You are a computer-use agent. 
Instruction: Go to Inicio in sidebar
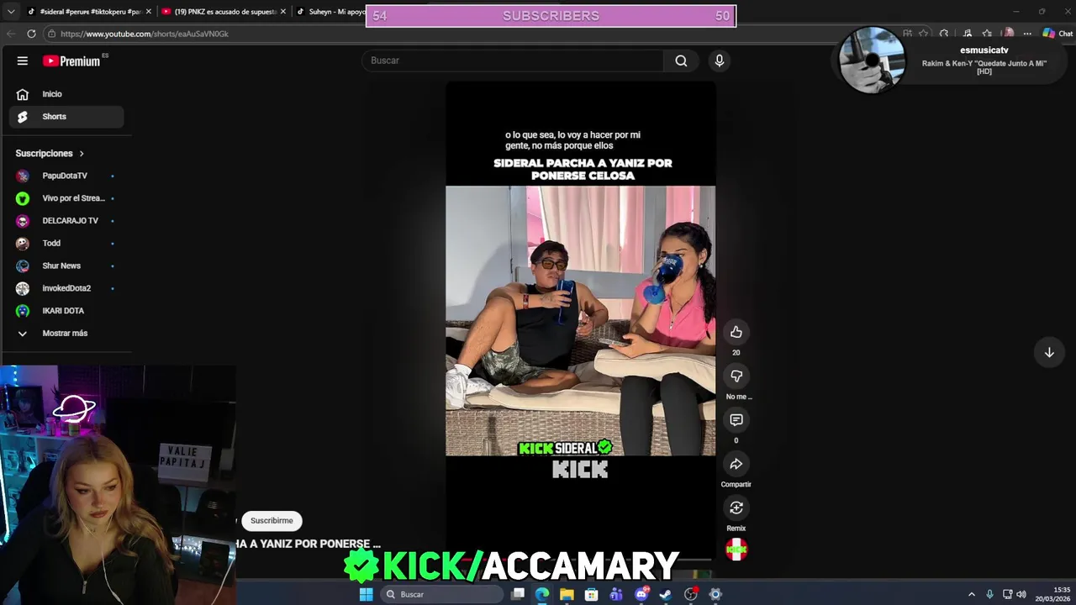[x=66, y=94]
